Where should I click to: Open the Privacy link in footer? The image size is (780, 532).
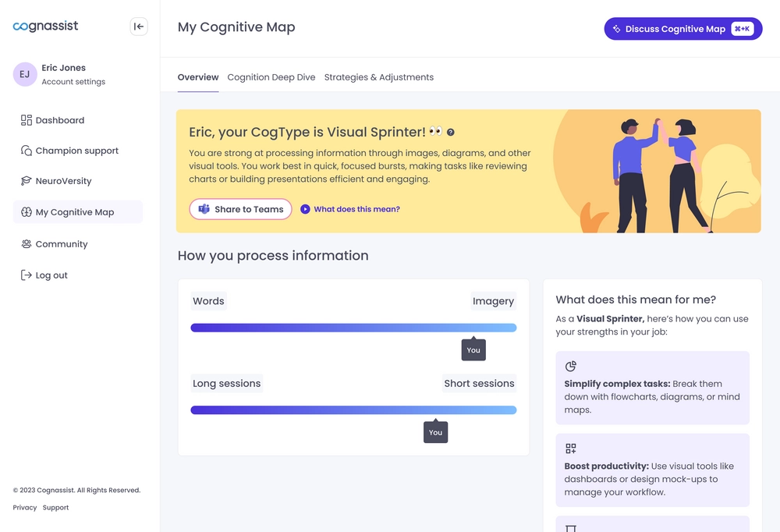[x=25, y=508]
